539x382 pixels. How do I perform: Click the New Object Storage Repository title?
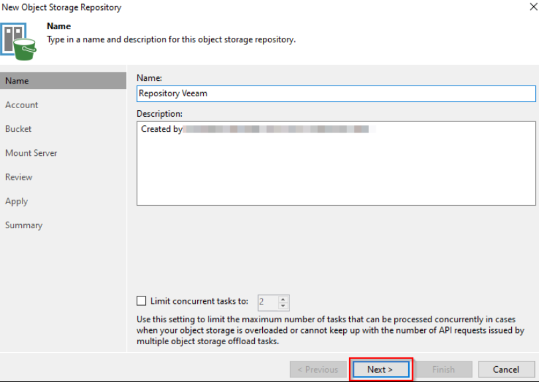(x=61, y=7)
